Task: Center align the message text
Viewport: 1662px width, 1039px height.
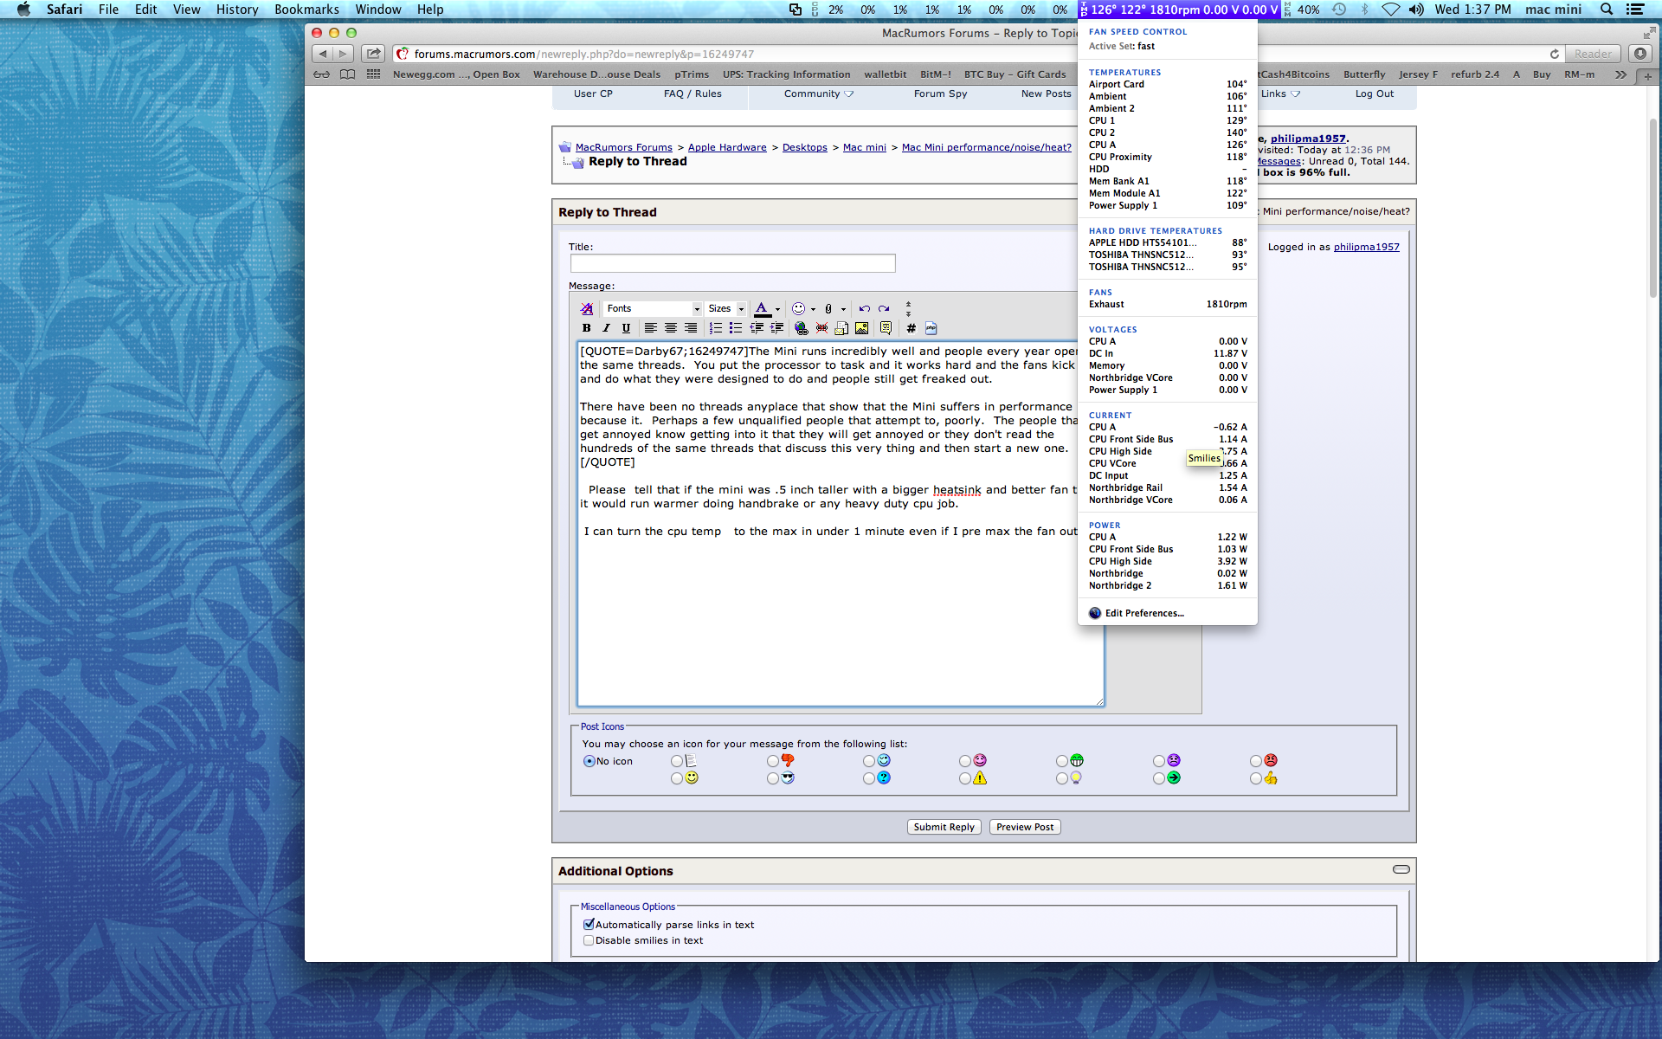Action: coord(670,328)
